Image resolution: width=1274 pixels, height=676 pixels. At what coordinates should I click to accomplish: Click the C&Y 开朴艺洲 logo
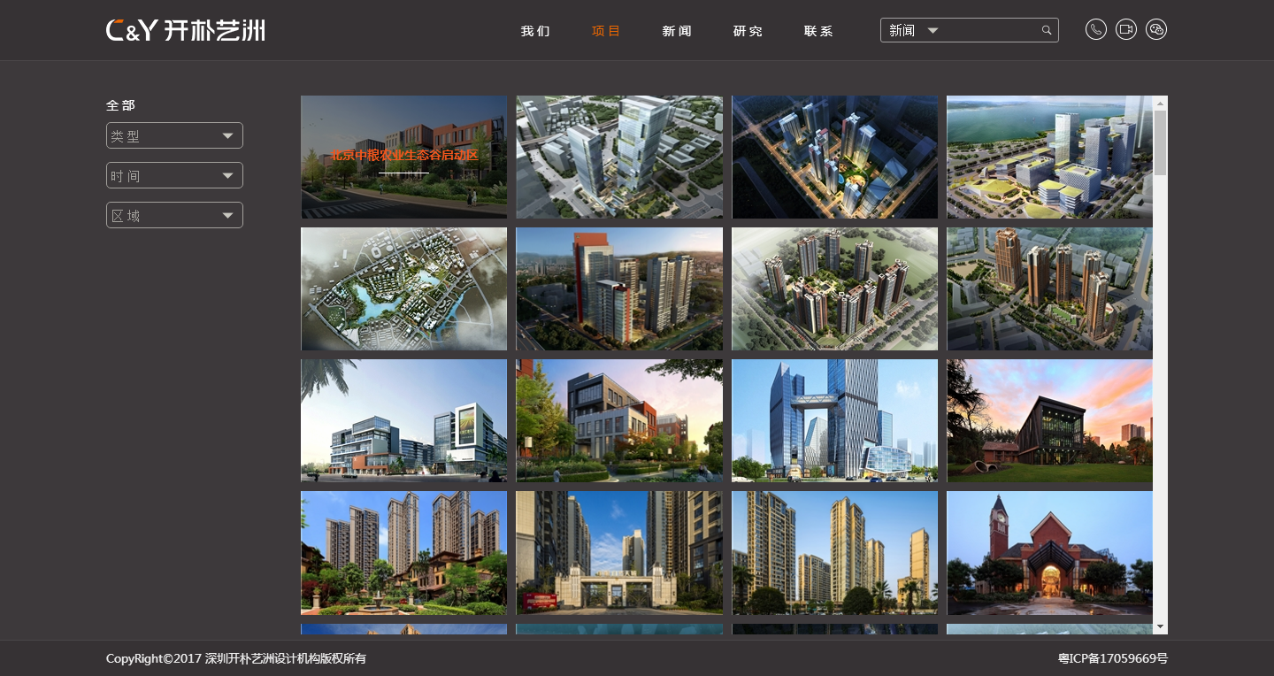point(186,30)
